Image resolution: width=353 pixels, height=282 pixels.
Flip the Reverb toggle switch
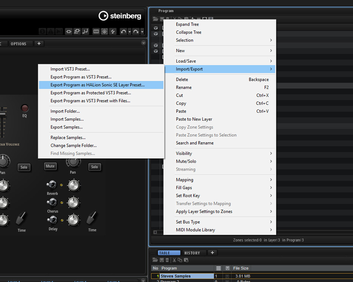click(52, 184)
